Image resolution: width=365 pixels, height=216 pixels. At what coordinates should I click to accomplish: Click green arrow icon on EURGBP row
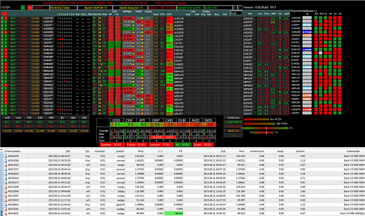coord(2,57)
